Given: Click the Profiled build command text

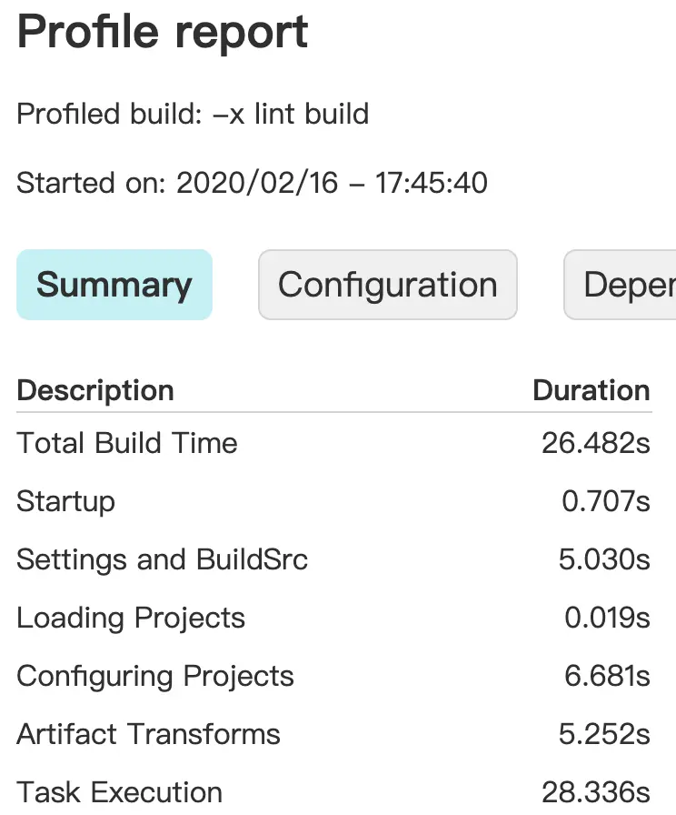Looking at the screenshot, I should (x=193, y=115).
